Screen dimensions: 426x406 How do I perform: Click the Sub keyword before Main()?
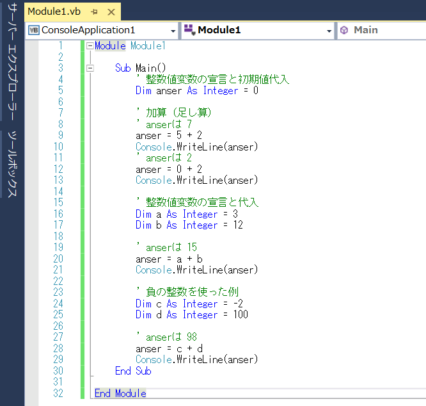click(x=123, y=68)
